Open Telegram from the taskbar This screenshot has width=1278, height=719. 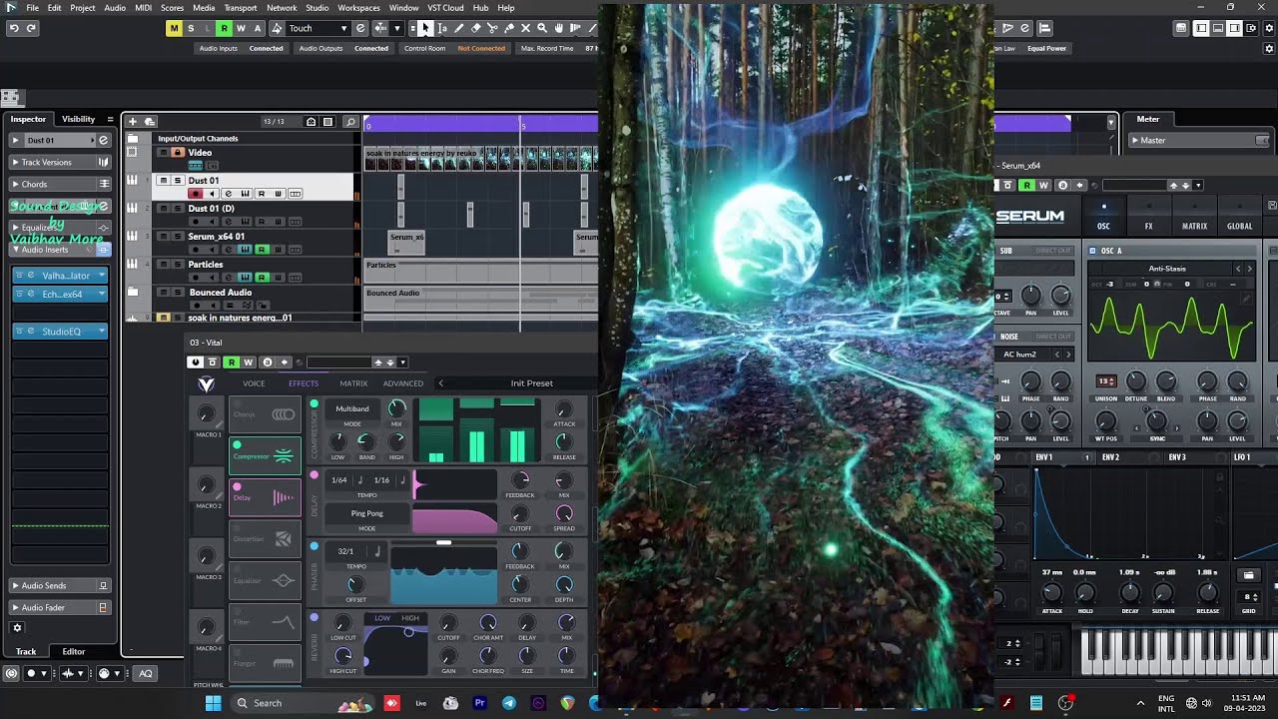point(509,703)
